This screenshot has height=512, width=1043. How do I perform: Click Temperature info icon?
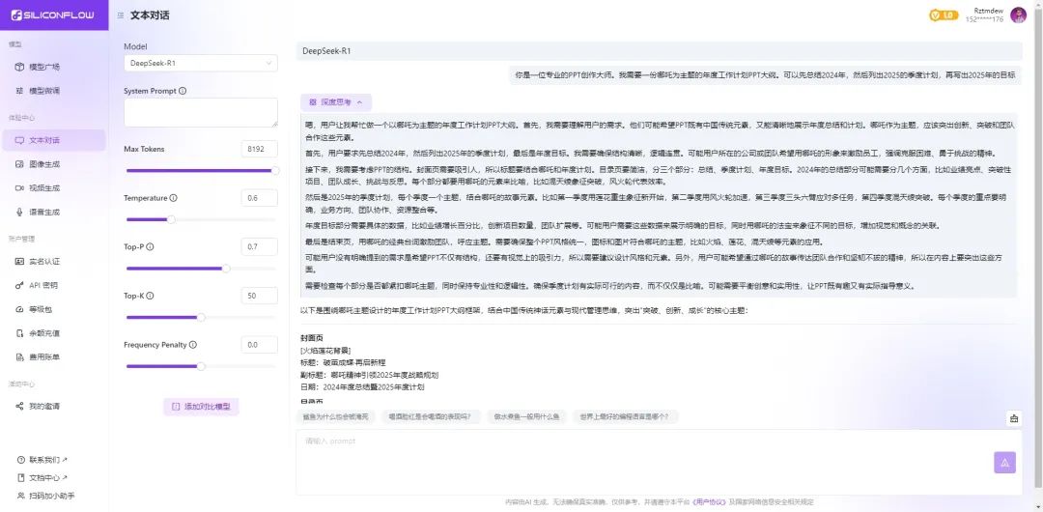(x=174, y=198)
